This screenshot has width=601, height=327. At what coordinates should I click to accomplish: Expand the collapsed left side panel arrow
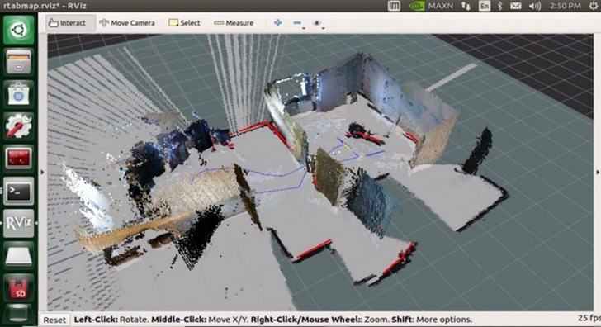(x=43, y=173)
